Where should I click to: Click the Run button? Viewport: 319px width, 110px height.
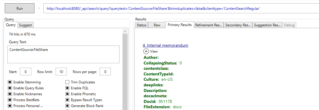click(x=20, y=9)
